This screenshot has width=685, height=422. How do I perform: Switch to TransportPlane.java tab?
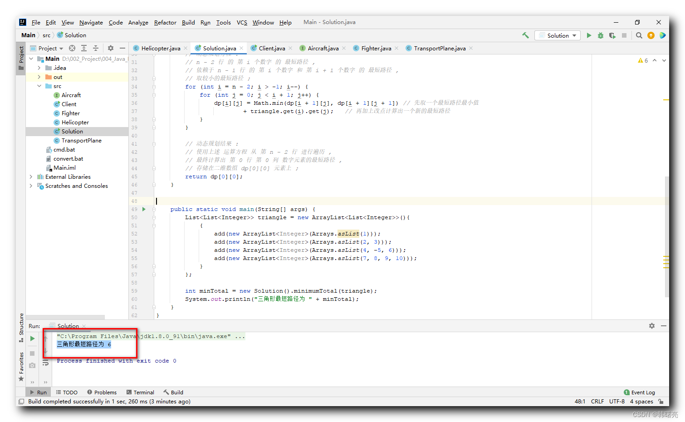(440, 49)
